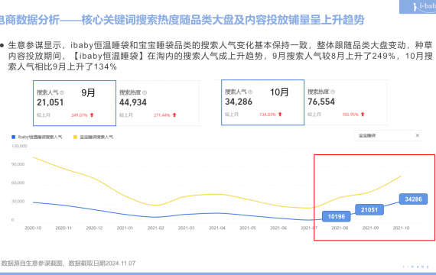Click the 90,000 y-axis label
The image size is (436, 275).
pyautogui.click(x=18, y=164)
